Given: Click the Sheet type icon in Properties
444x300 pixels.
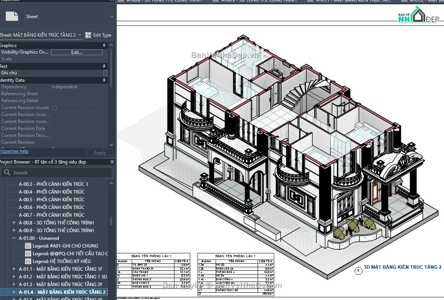Looking at the screenshot, I should click(x=12, y=17).
